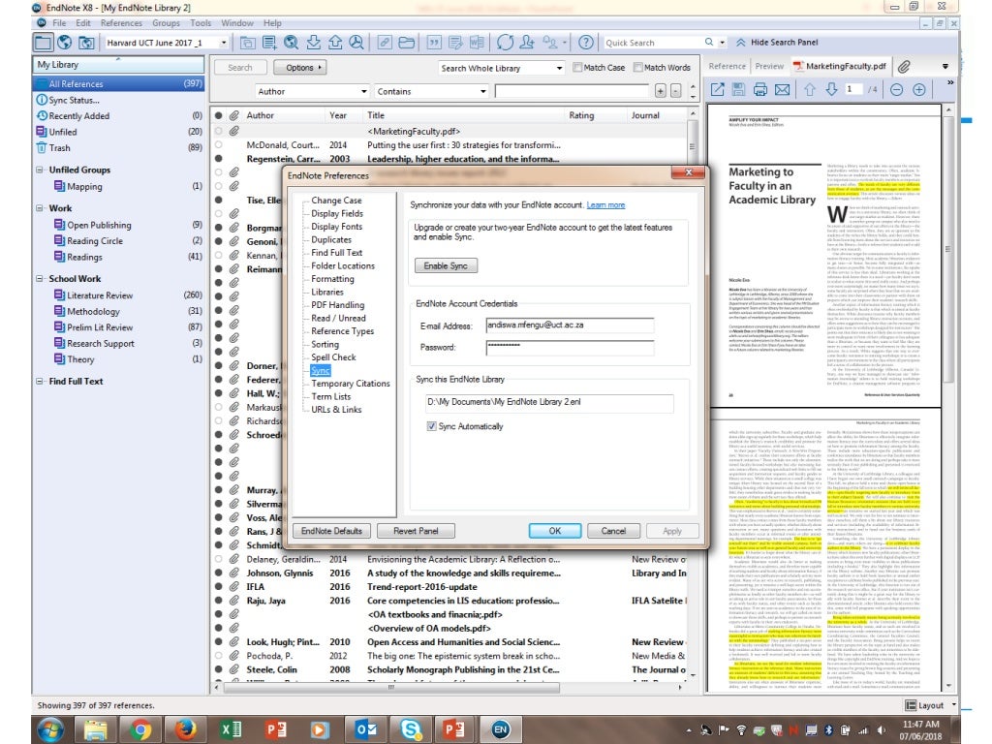This screenshot has width=992, height=744.
Task: Open the Contains operator dropdown
Action: tap(483, 91)
